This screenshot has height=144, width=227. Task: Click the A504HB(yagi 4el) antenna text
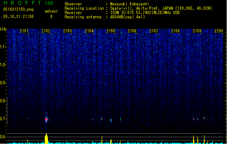point(127,17)
